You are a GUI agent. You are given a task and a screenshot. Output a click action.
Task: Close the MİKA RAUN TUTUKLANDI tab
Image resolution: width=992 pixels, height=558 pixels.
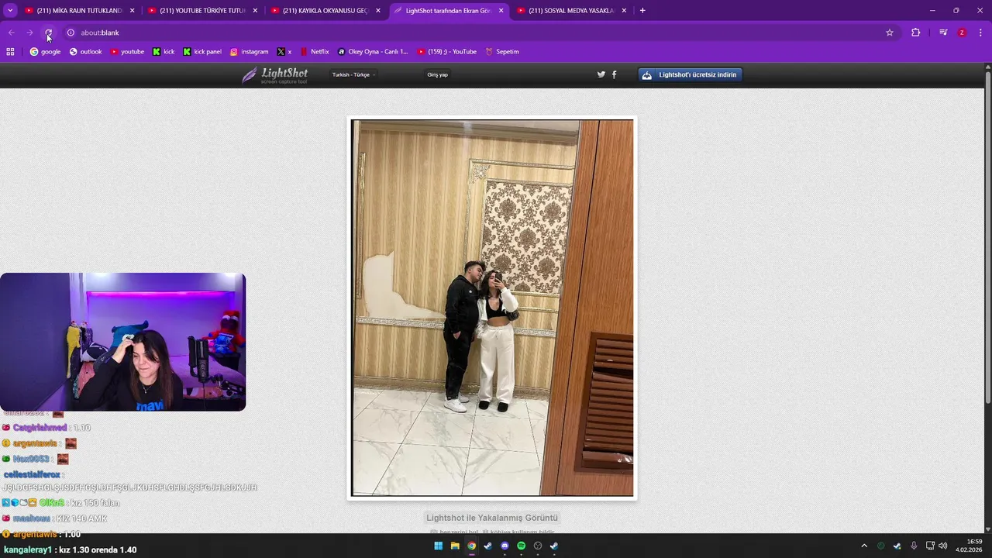(x=132, y=10)
